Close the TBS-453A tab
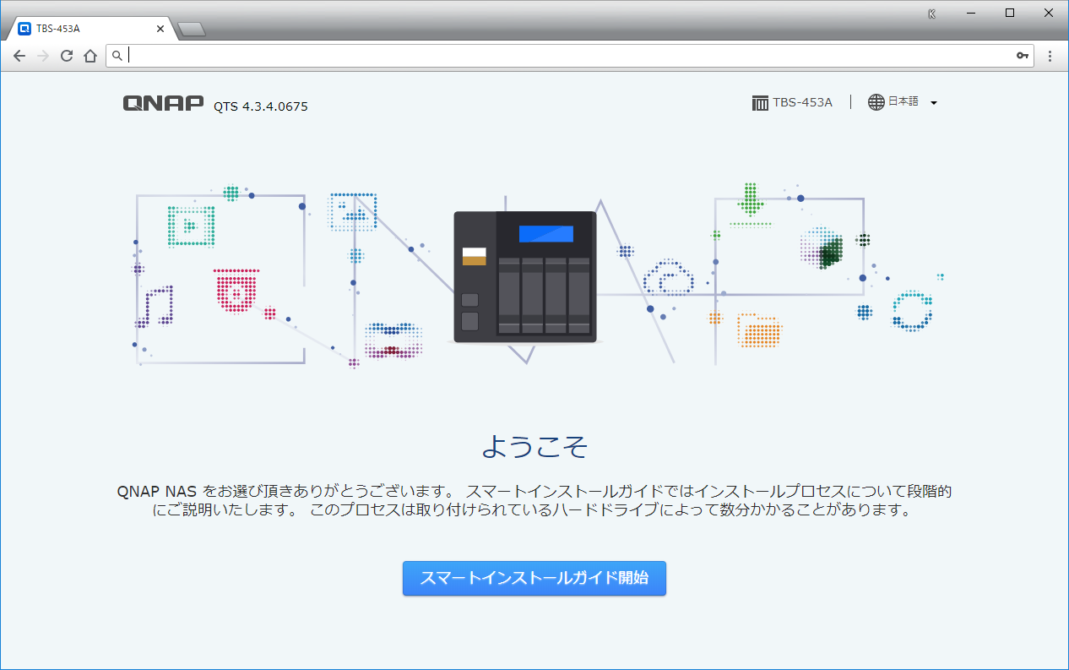This screenshot has width=1069, height=670. pyautogui.click(x=160, y=28)
